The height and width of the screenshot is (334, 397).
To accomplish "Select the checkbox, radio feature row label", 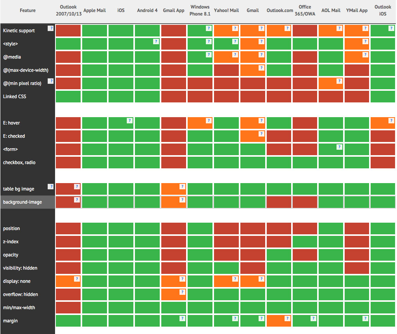I will click(19, 163).
